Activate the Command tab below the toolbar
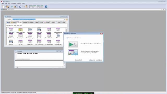Image resolution: width=167 pixels, height=94 pixels. click(11, 10)
